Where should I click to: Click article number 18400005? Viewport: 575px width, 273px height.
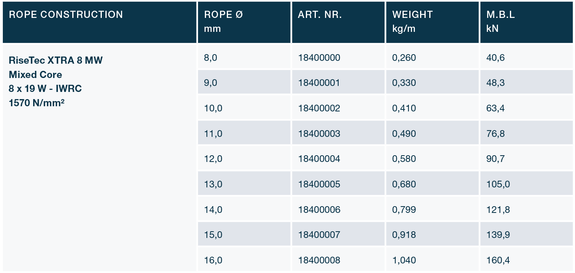pos(319,184)
